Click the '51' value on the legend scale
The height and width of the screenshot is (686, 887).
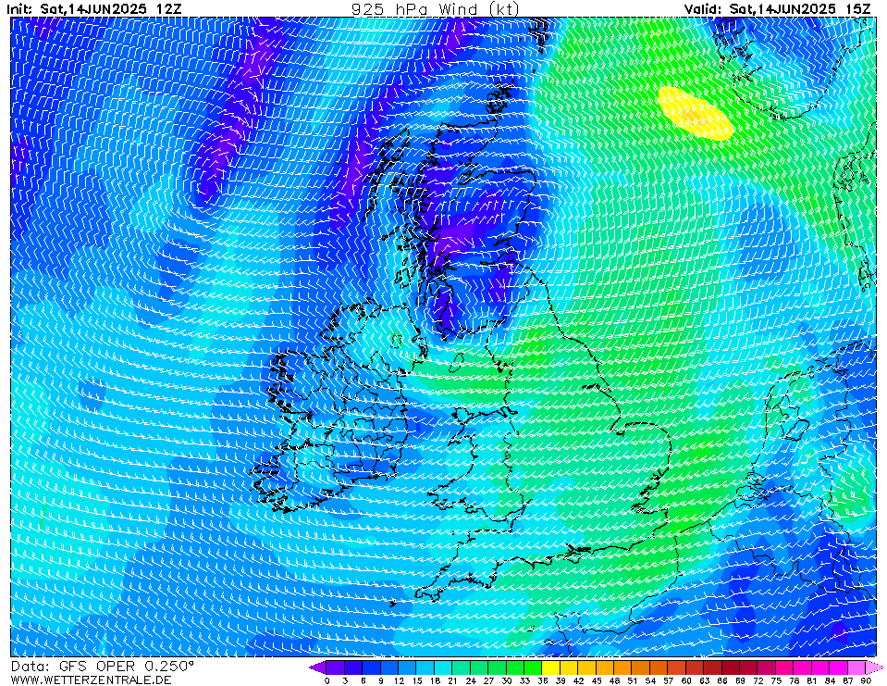[633, 680]
